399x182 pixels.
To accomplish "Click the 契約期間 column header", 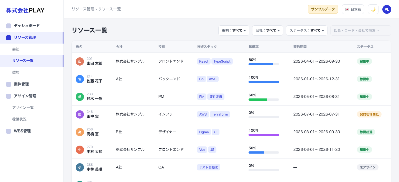I will click(x=300, y=47).
